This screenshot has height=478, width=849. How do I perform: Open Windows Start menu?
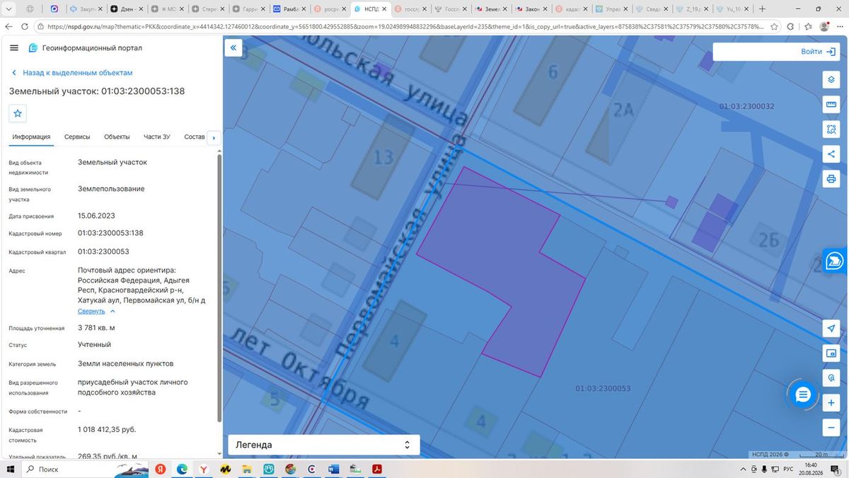10,470
